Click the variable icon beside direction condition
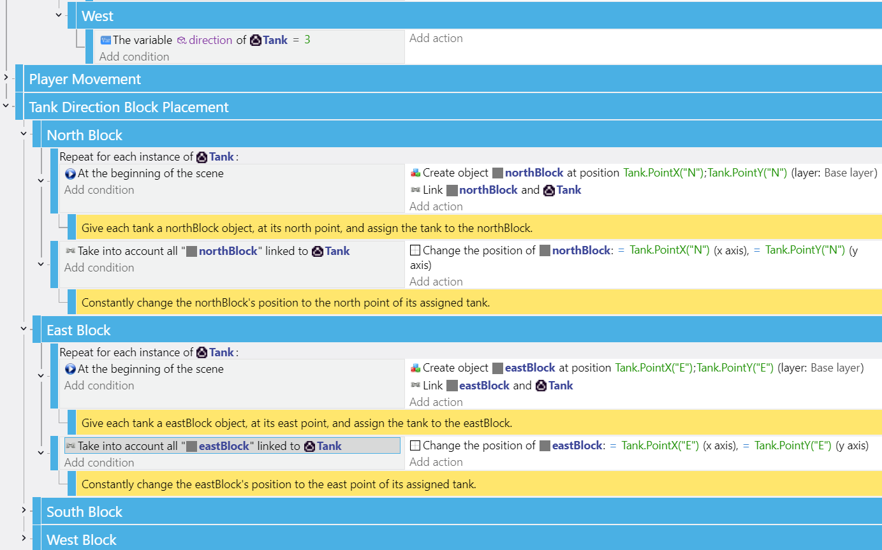Image resolution: width=882 pixels, height=550 pixels. point(106,40)
